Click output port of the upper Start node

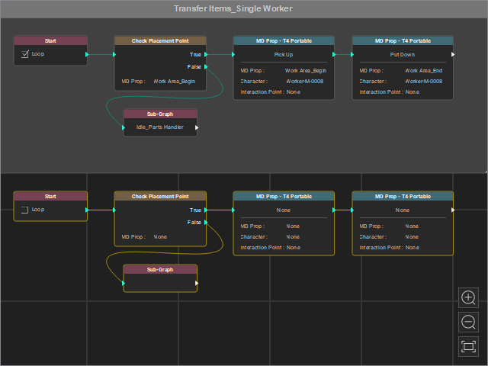(87, 54)
